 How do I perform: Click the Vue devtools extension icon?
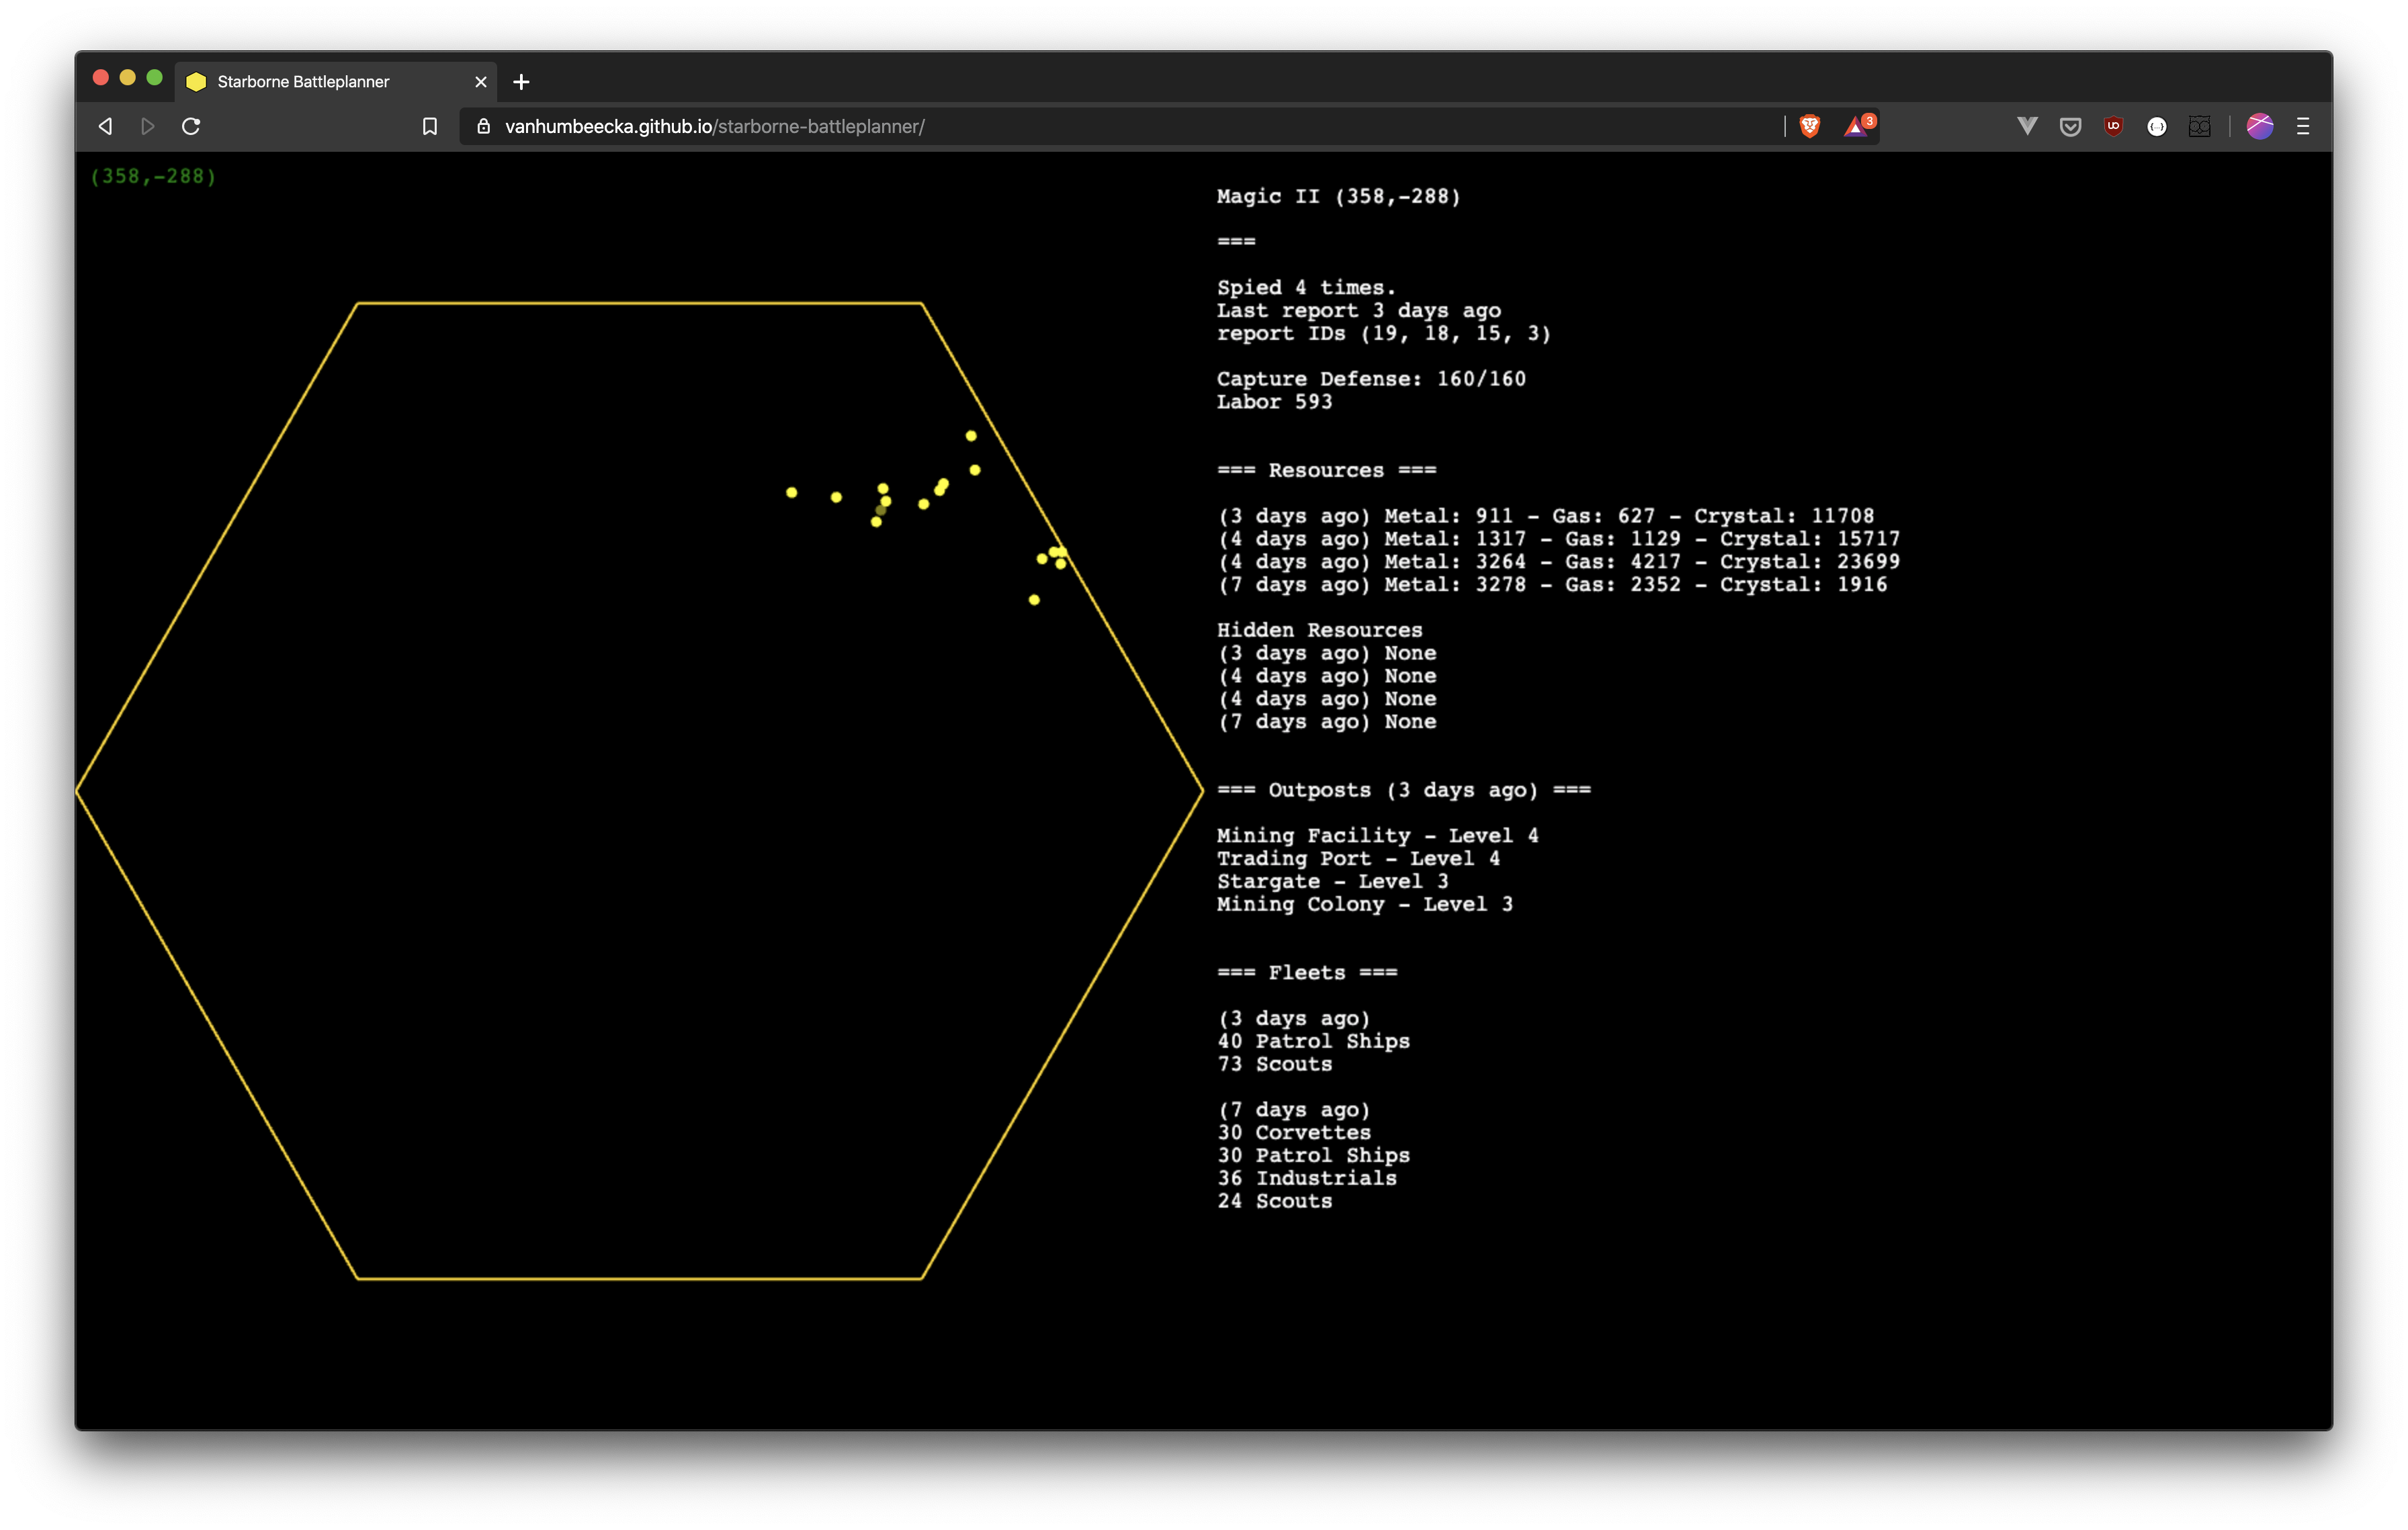(2027, 126)
